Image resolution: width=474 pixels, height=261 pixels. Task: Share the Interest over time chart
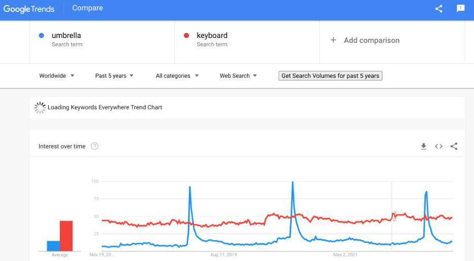(454, 147)
